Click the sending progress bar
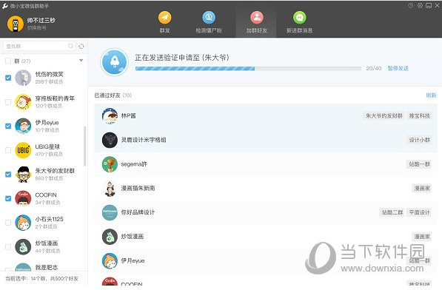This screenshot has height=290, width=442. (x=248, y=68)
